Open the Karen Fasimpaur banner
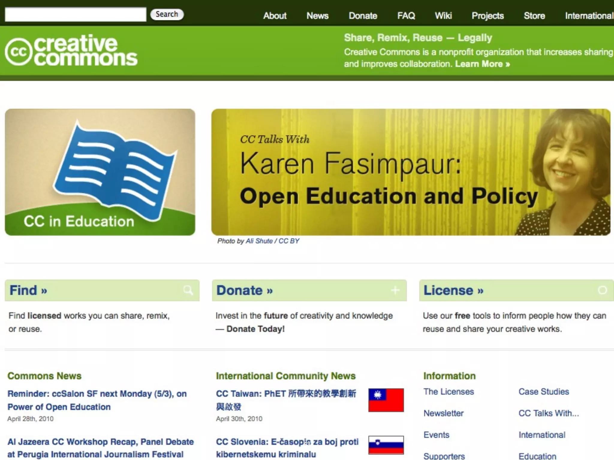Screen dimensions: 614x460 411,172
